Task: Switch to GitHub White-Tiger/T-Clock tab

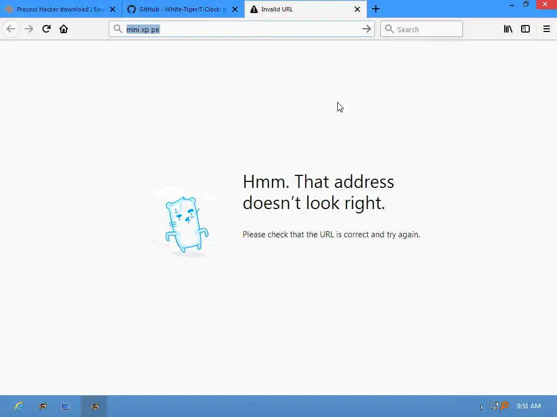Action: click(x=183, y=9)
